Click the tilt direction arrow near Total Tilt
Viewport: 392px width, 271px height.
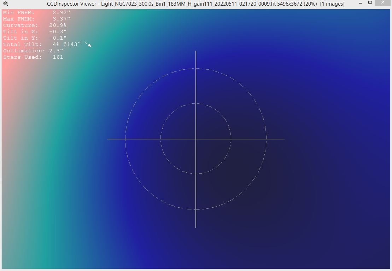pos(87,45)
